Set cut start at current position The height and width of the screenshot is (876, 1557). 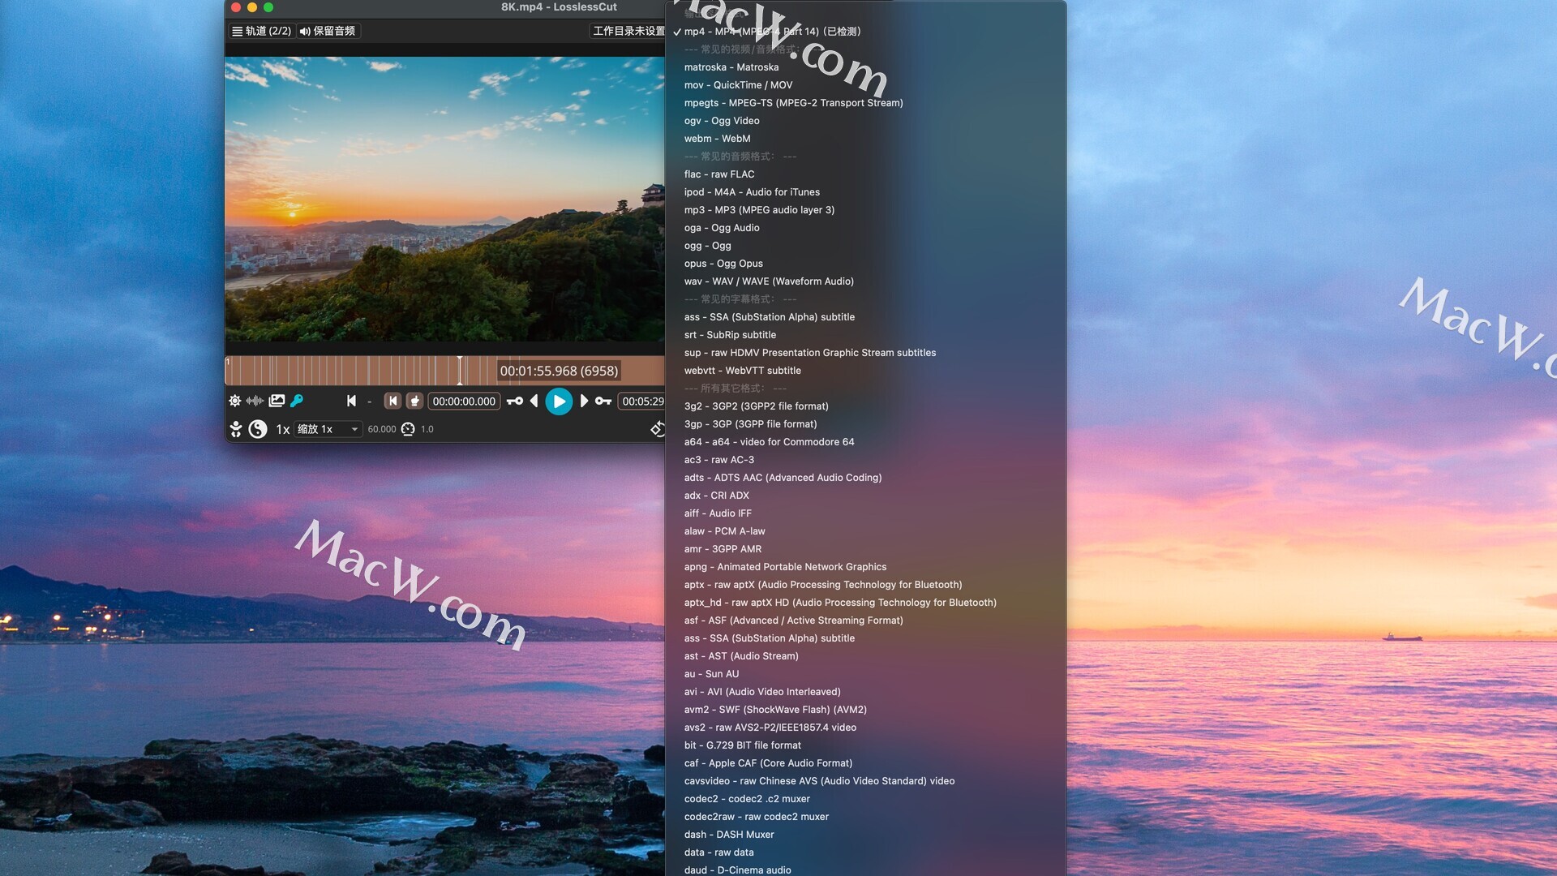[x=414, y=401]
